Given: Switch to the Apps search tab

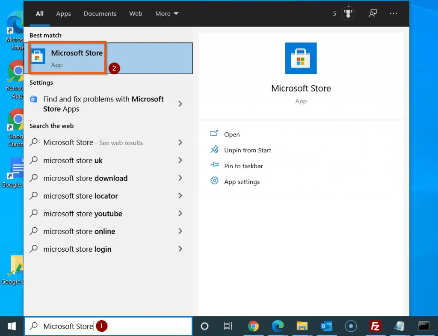Looking at the screenshot, I should click(x=63, y=13).
